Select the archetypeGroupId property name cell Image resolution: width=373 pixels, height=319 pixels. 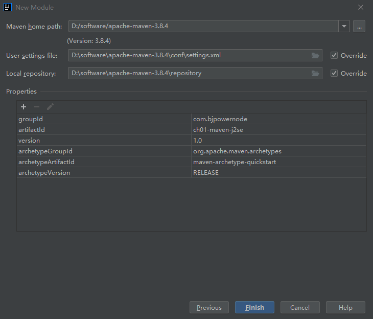104,151
